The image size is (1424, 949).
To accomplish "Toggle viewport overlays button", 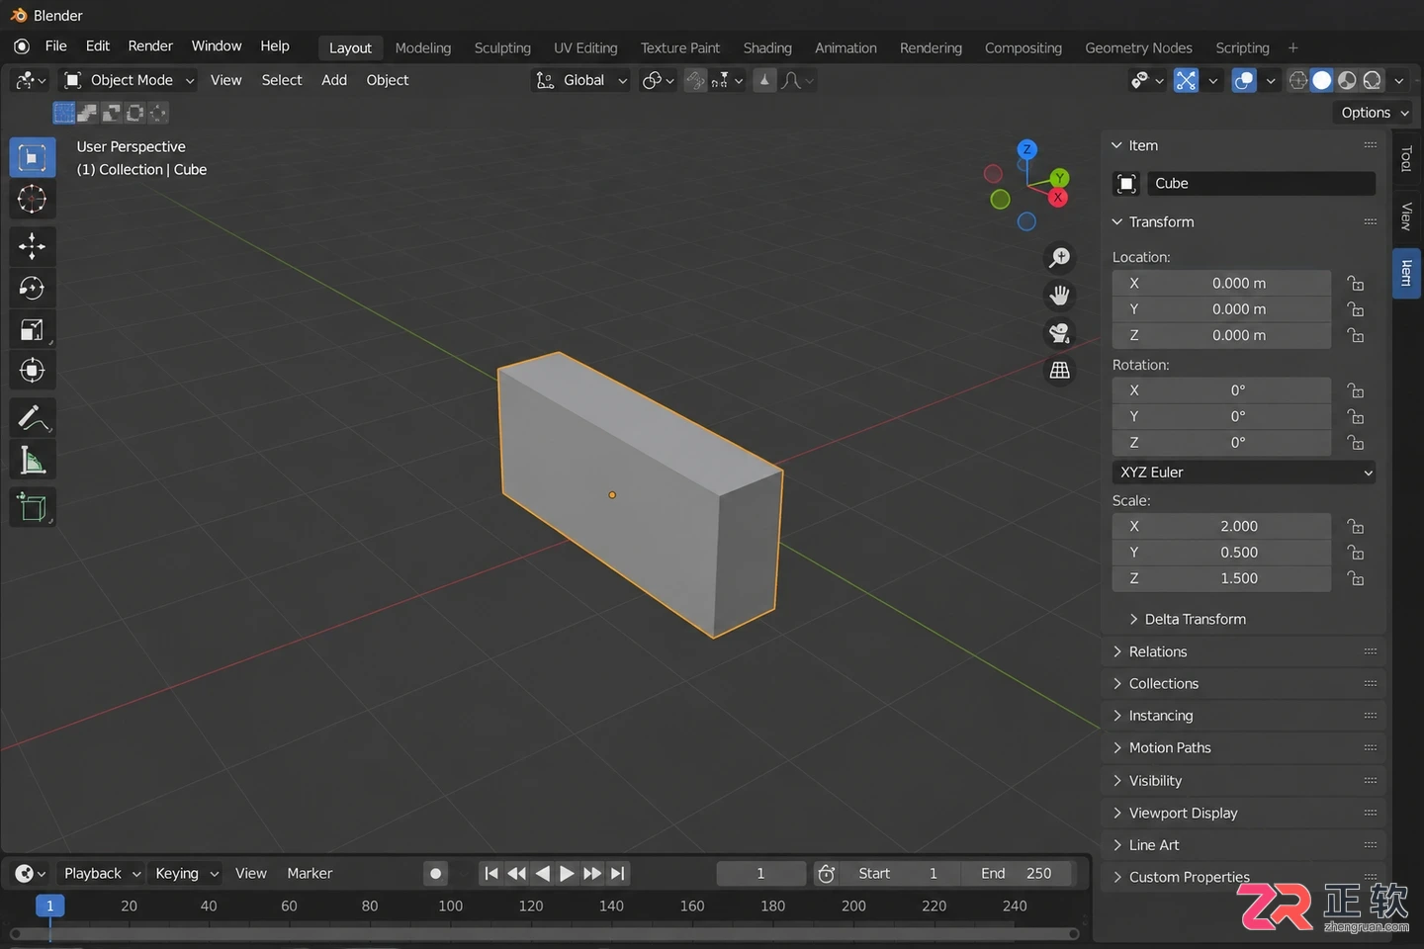I will [1244, 81].
